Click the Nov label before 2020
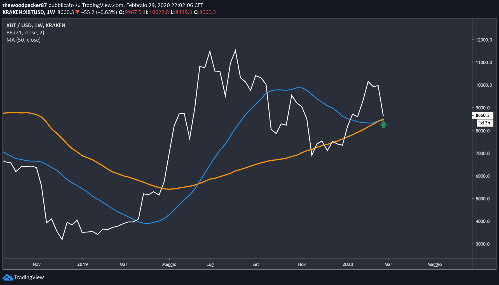Screen dimensions: 499x285 click(x=302, y=264)
